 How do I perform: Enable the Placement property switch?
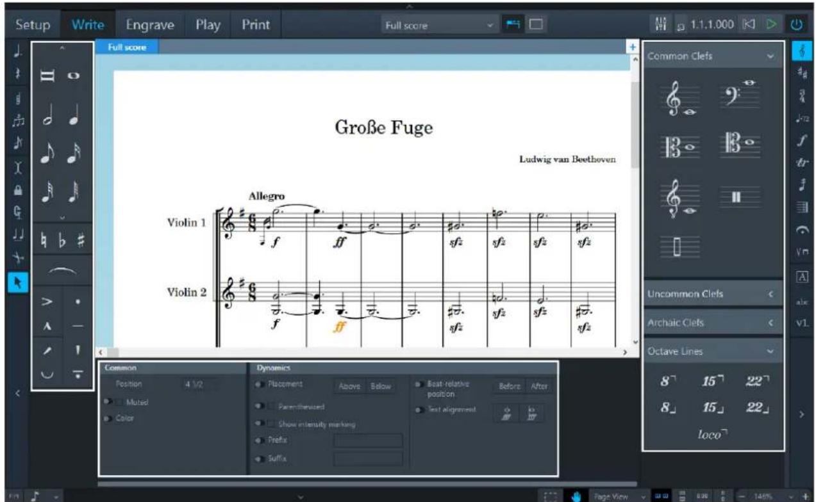(259, 384)
